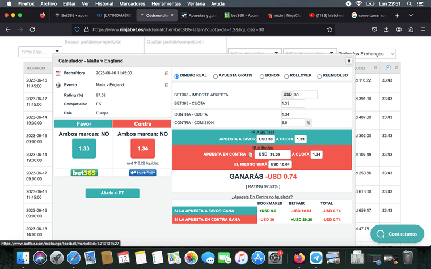The image size is (431, 269).
Task: Click the Buscar partido/competición search box
Action: 104,45
